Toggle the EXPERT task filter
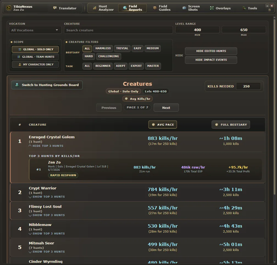Screen dimensions: 277x265 click(136, 66)
